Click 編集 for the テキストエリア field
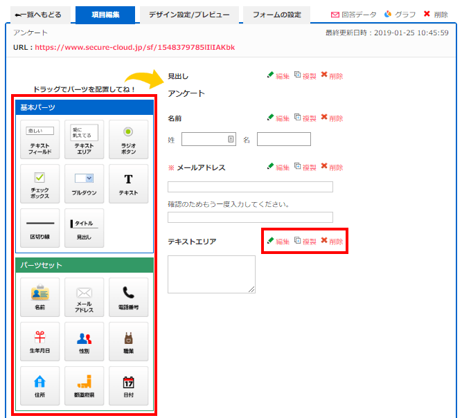The width and height of the screenshot is (462, 418). (278, 242)
